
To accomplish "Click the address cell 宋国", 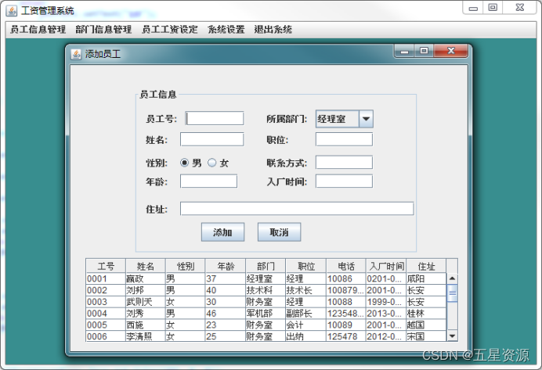I will 426,336.
